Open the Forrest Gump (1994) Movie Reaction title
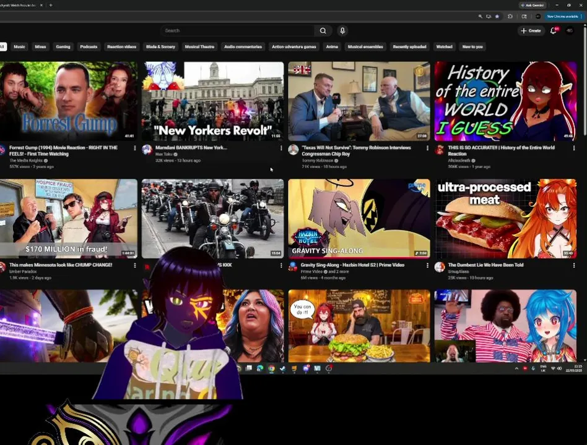 coord(63,151)
